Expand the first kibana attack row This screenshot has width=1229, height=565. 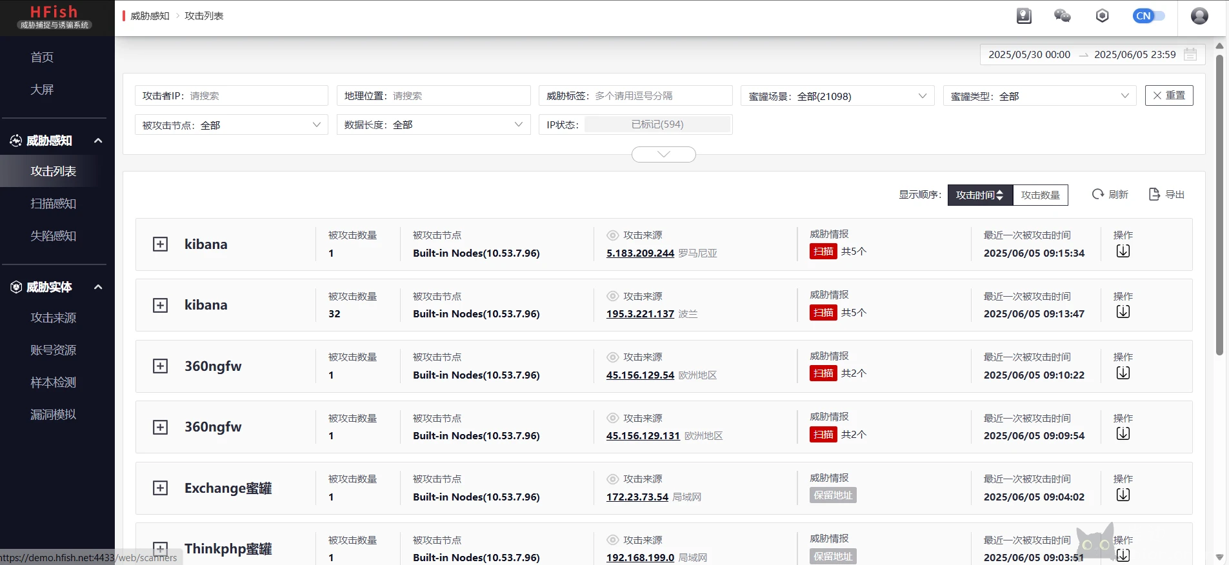[x=160, y=244]
